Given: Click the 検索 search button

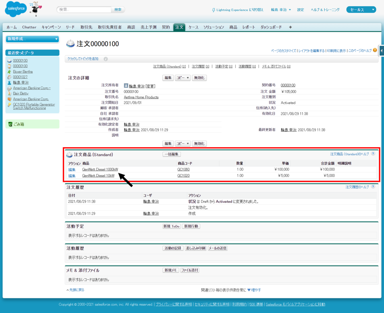Looking at the screenshot, I should tap(118, 10).
